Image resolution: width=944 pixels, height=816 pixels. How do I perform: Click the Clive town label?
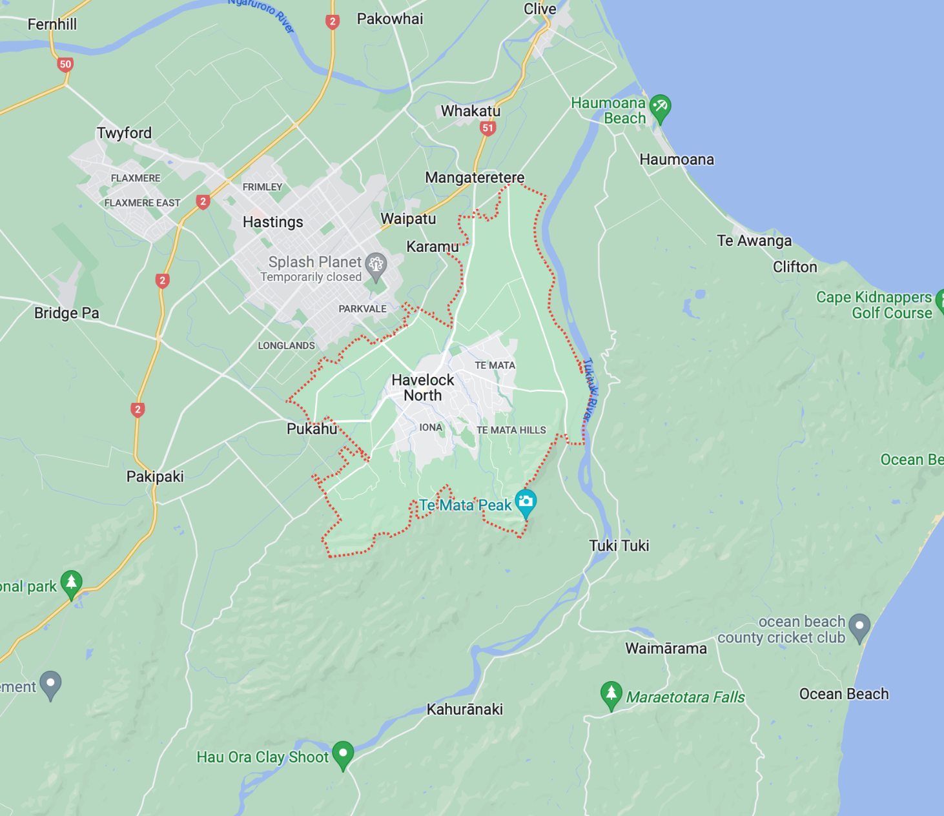click(x=540, y=8)
